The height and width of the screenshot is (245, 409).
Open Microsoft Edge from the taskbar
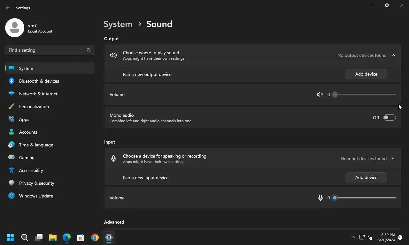(67, 237)
